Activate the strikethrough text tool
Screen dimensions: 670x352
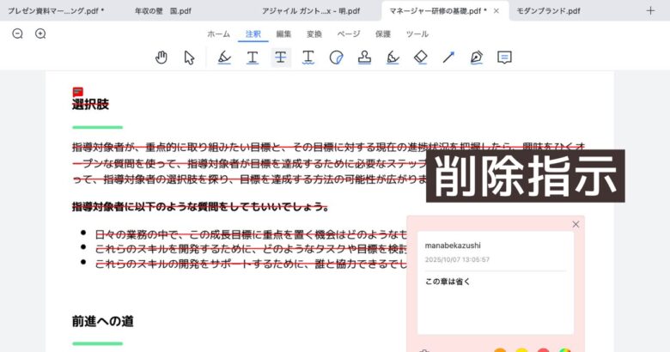[x=281, y=58]
